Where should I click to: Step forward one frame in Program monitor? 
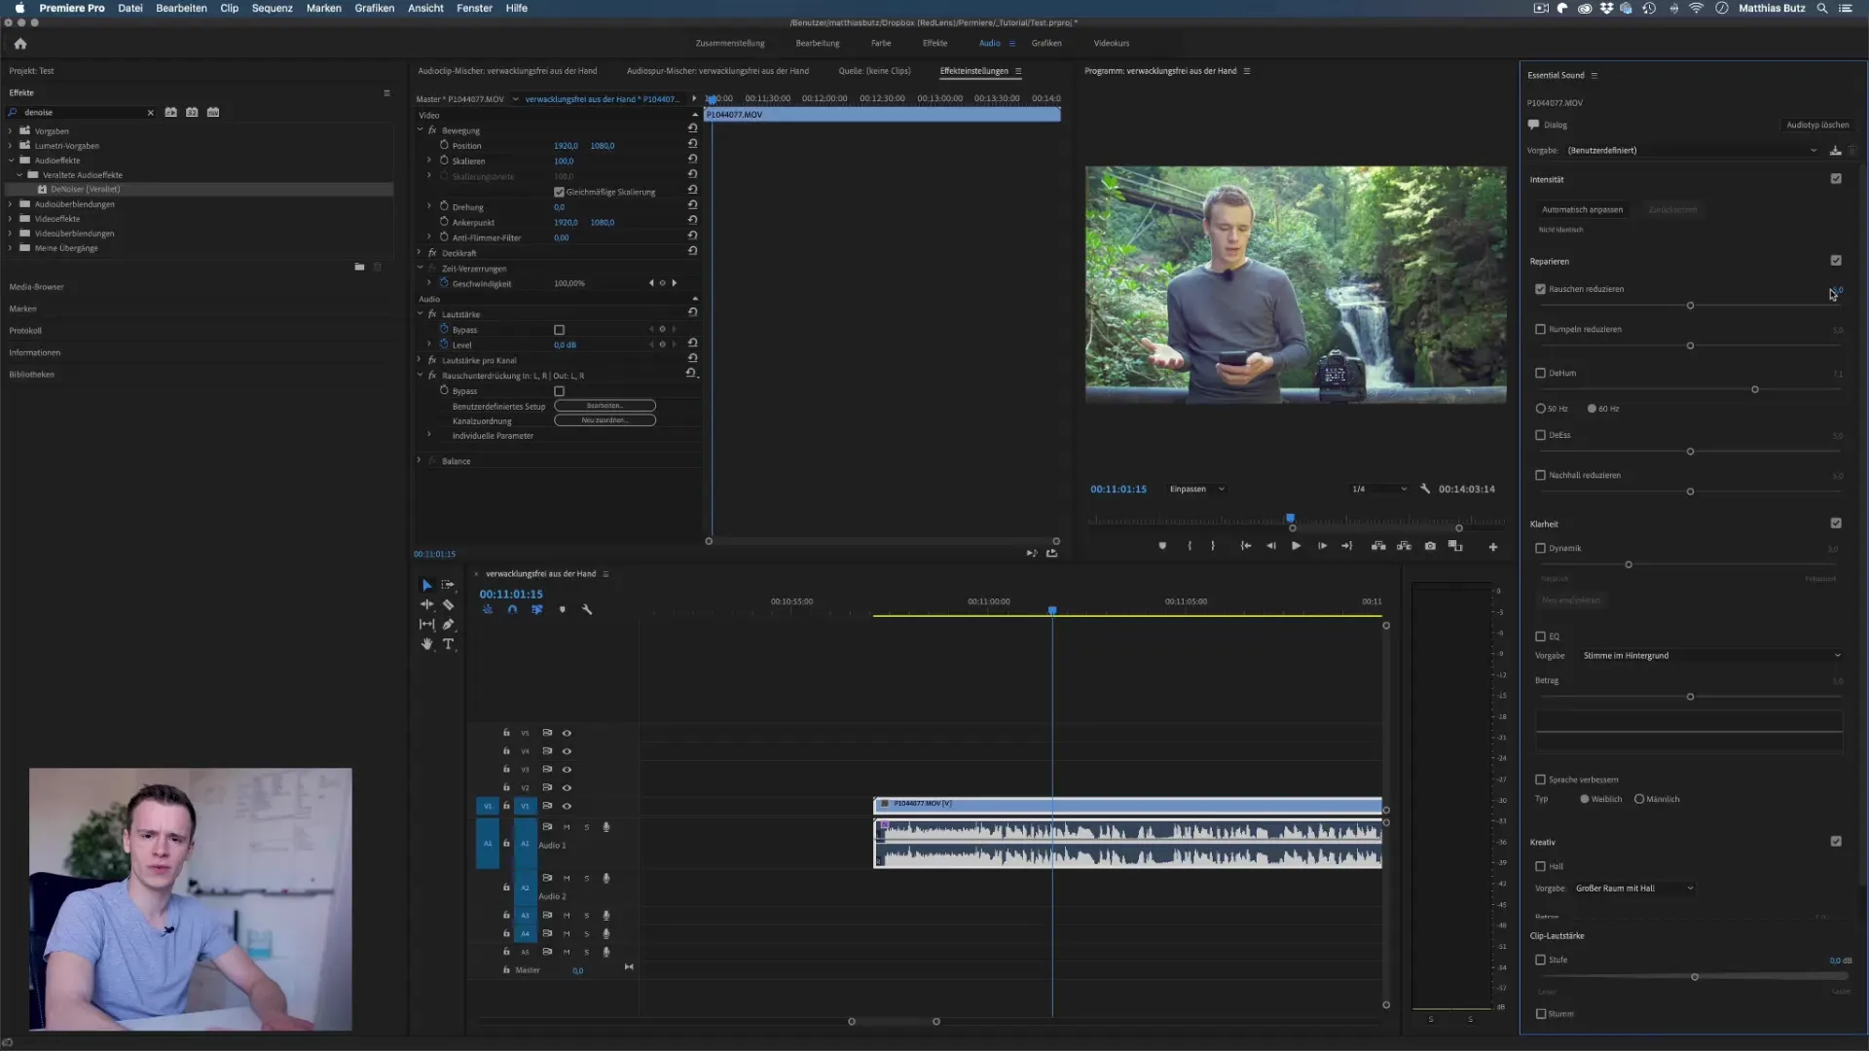pos(1322,546)
